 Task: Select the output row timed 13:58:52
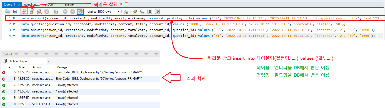tap(81, 98)
